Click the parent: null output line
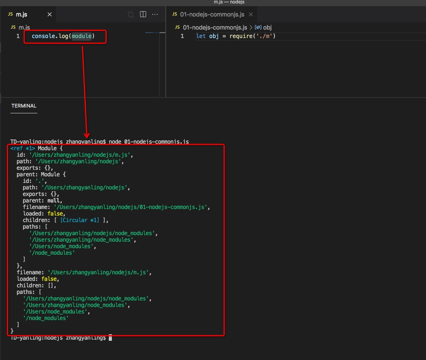The image size is (426, 360). 42,201
